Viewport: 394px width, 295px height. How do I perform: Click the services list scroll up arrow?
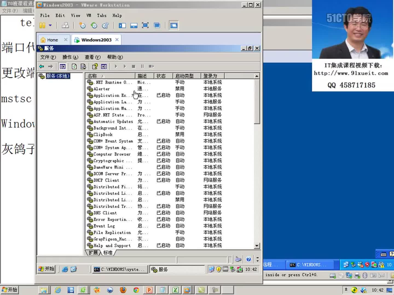257,76
